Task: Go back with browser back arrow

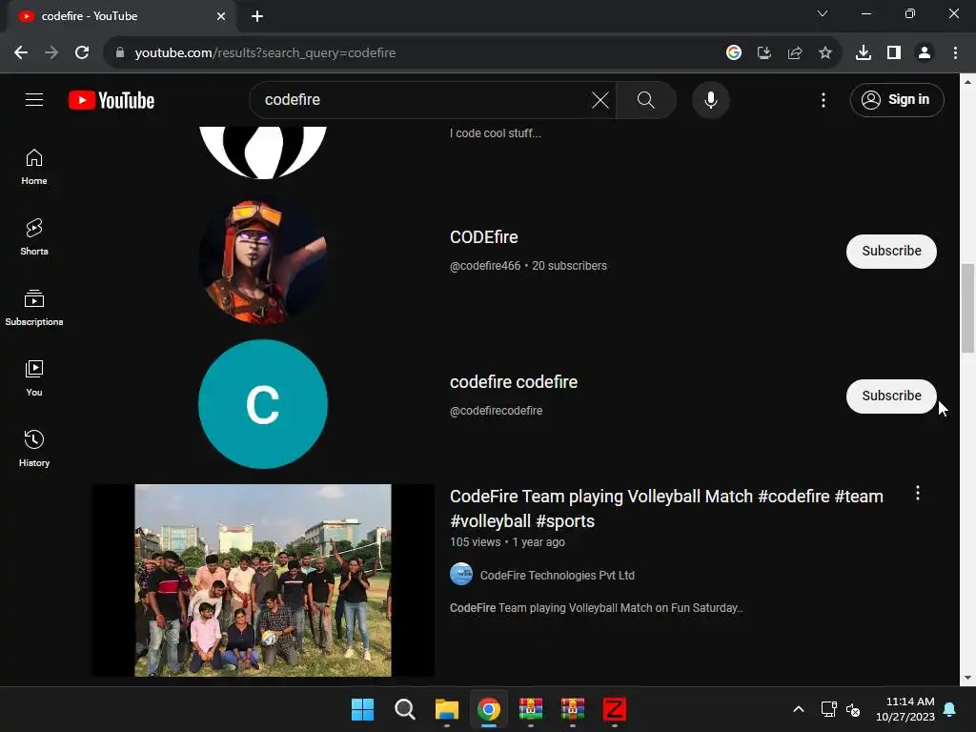Action: click(21, 52)
